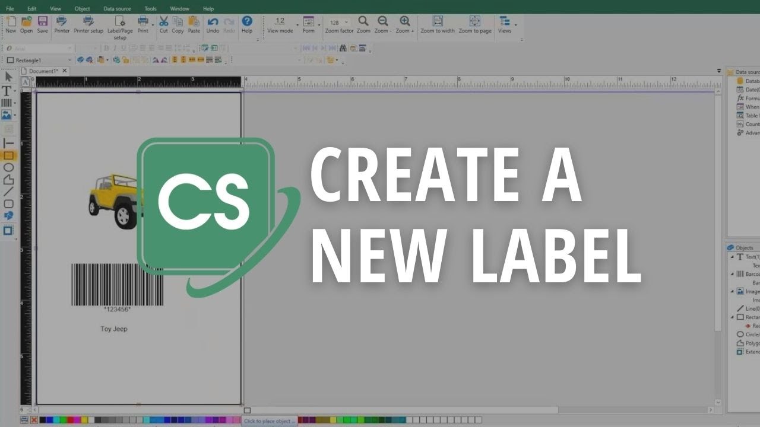Toggle the pointer selection tool
Viewport: 760px width, 427px height.
tap(8, 77)
